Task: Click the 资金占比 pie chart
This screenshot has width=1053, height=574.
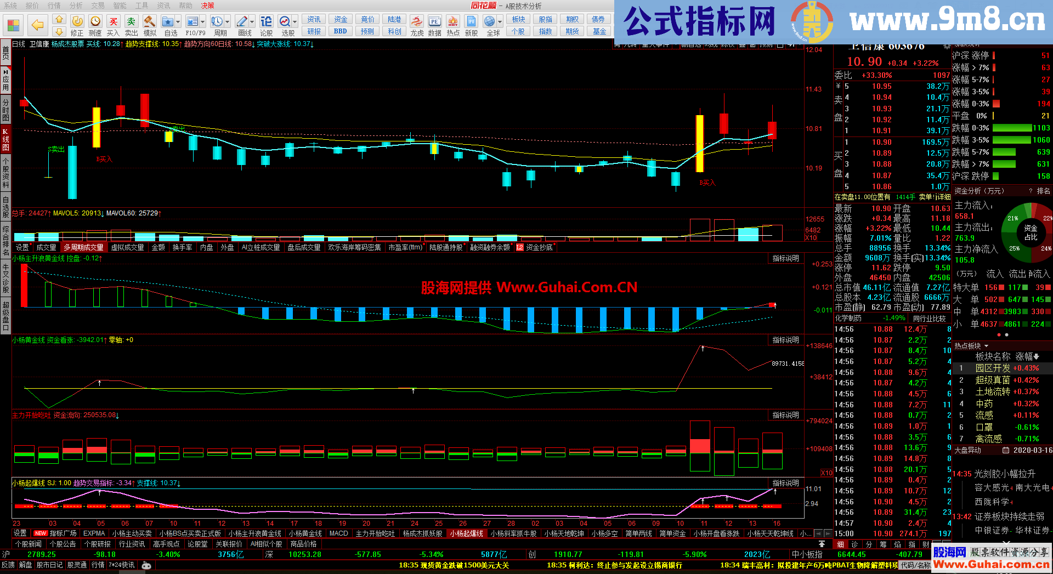Action: coord(1027,233)
